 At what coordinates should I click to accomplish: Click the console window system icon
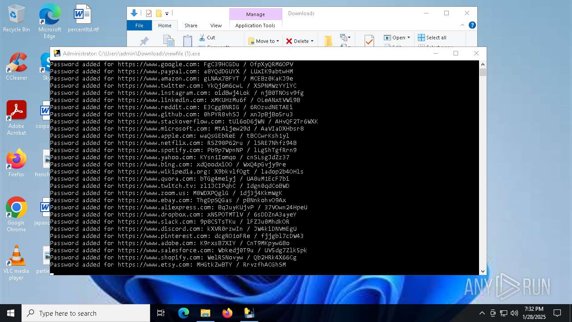[x=57, y=53]
